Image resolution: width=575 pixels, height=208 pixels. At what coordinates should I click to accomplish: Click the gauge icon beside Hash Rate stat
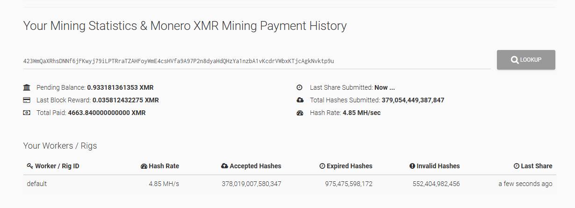point(300,113)
